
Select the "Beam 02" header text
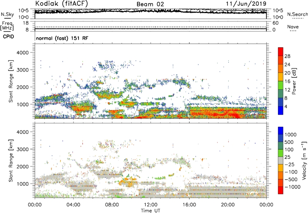150,4
